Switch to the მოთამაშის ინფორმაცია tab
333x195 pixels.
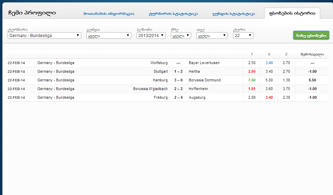109,14
